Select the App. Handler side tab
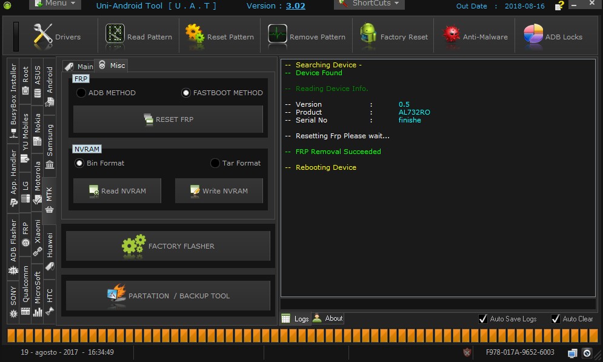603x362 pixels. coord(13,177)
